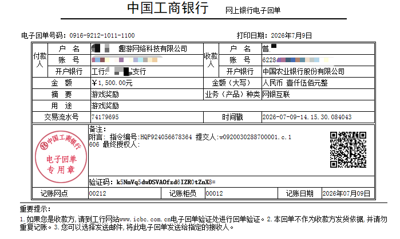Select the subtitle 网上银行电子回单
This screenshot has height=239, width=400.
pyautogui.click(x=253, y=10)
